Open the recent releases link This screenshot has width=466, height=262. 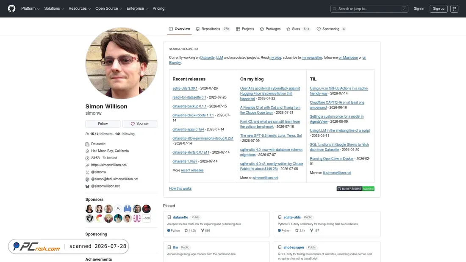click(x=192, y=171)
